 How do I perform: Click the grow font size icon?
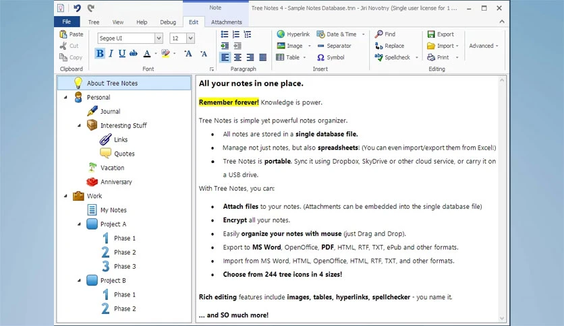click(x=188, y=53)
